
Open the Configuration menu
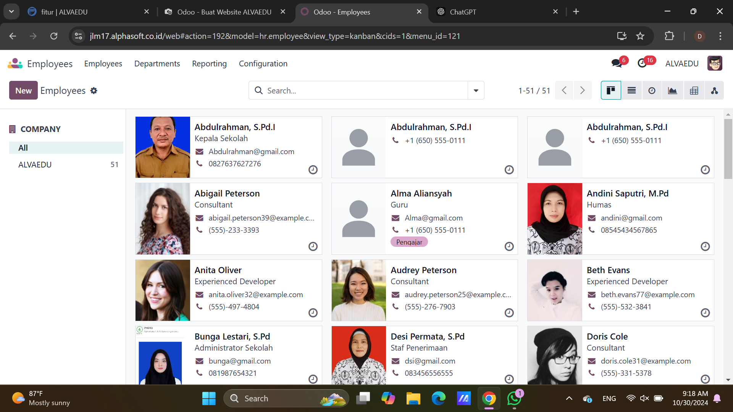263,64
